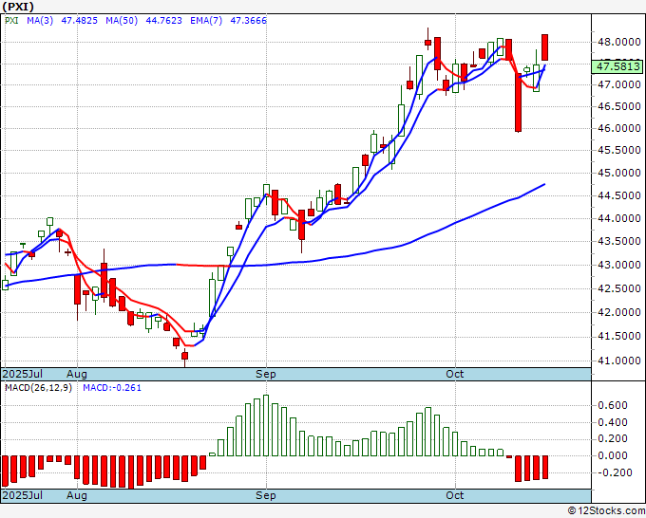Click the 48.0000 price axis label
Image resolution: width=646 pixels, height=518 pixels.
pos(619,42)
